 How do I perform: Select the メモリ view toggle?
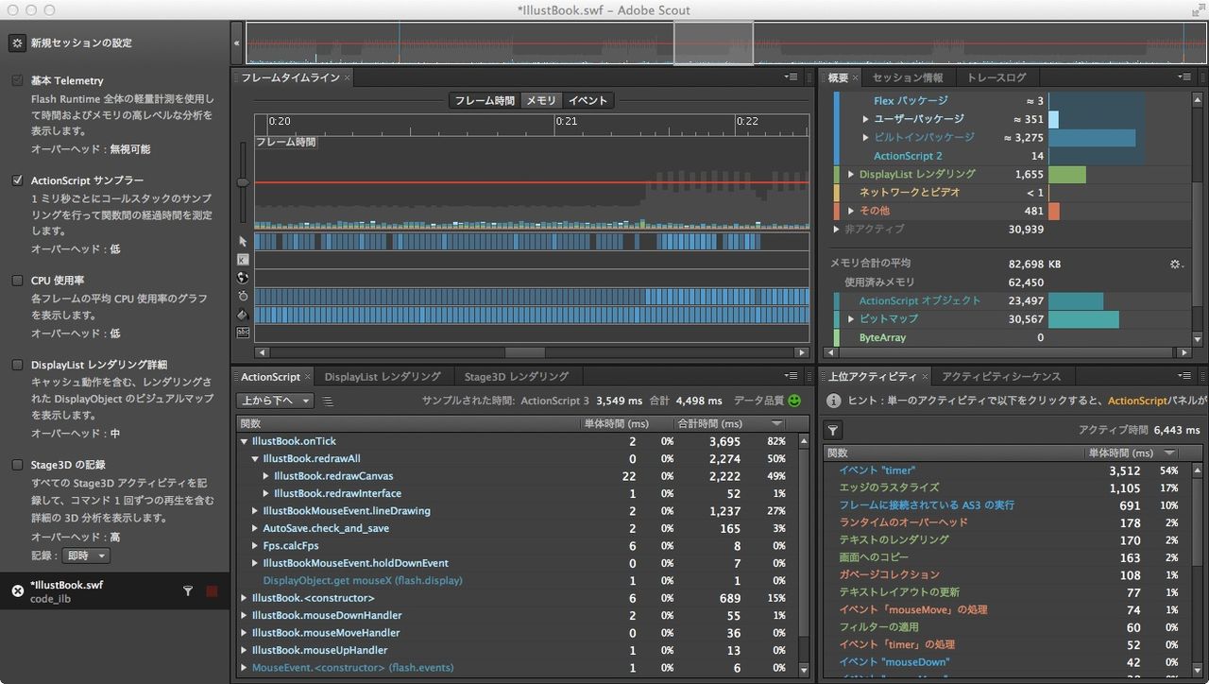(541, 100)
